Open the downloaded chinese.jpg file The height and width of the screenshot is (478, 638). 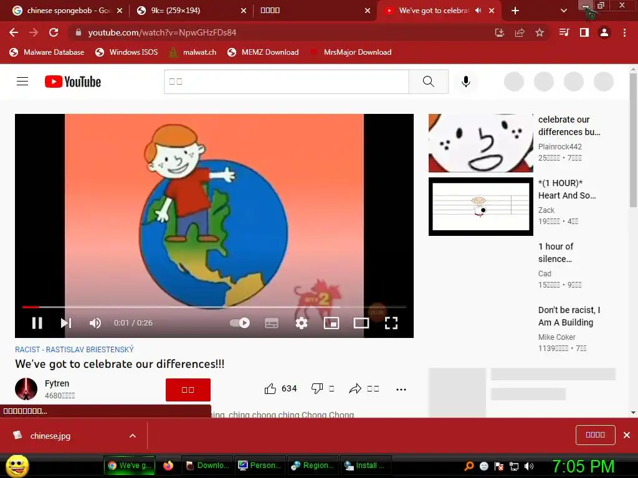(50, 436)
